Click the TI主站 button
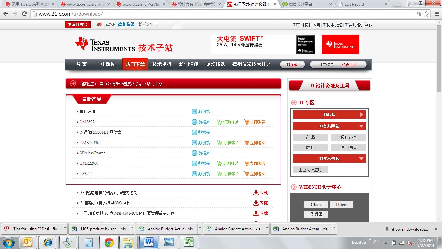This screenshot has width=442, height=249. pos(293,65)
